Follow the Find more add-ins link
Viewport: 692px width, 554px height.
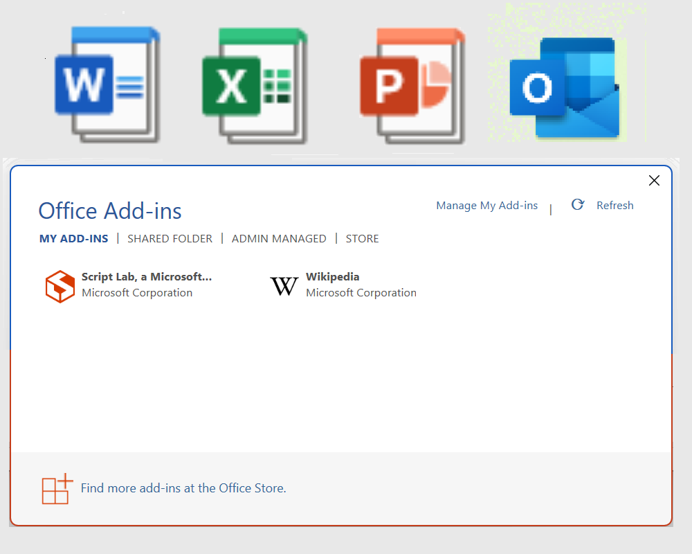pos(183,488)
